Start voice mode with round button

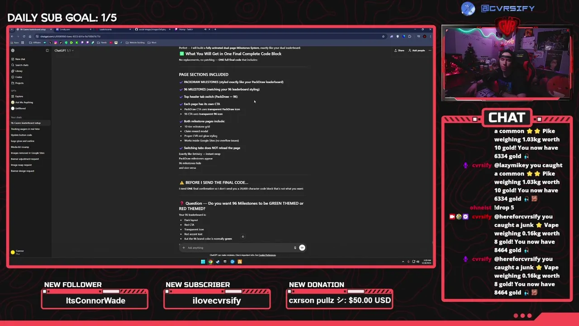click(302, 248)
